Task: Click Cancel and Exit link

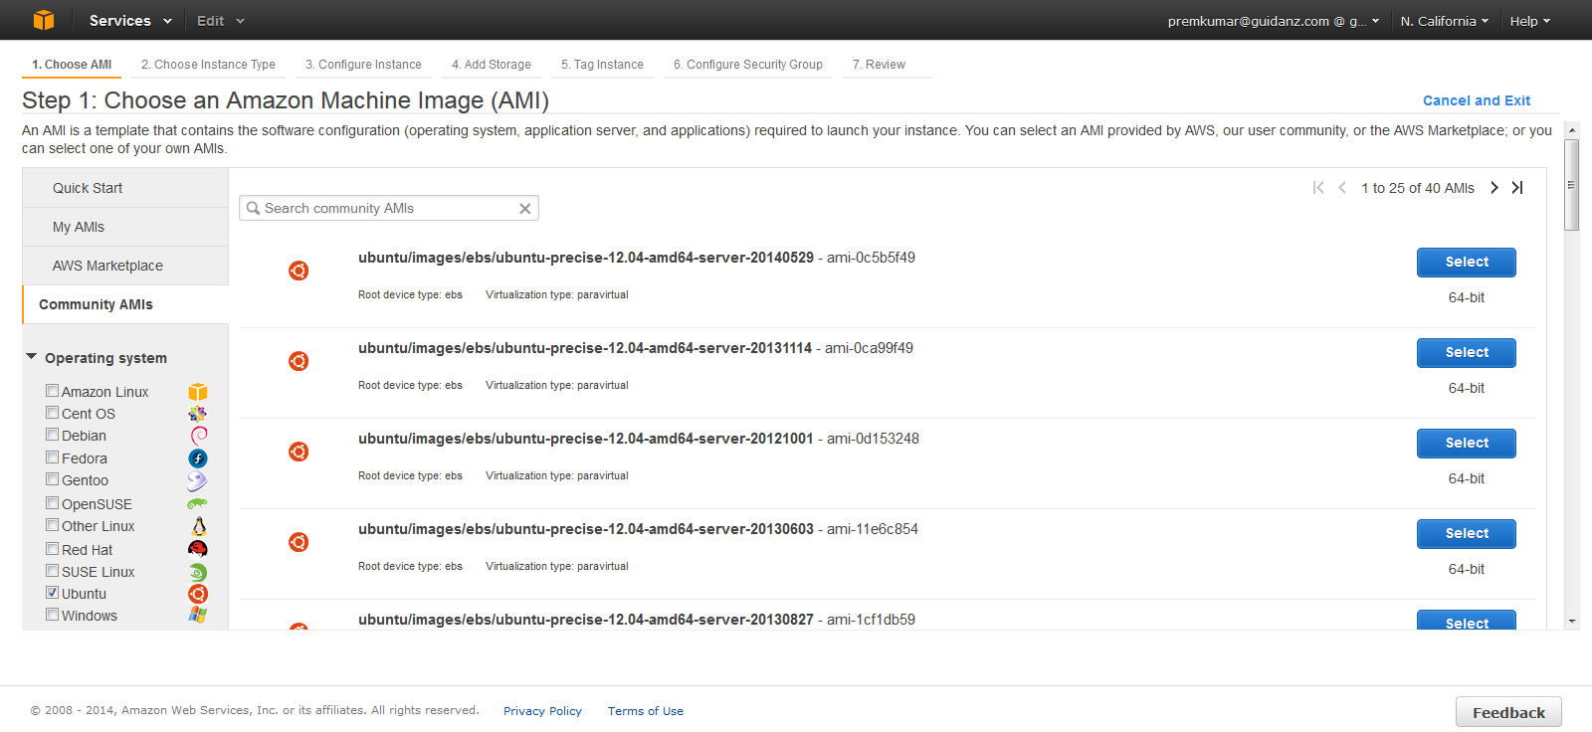Action: pyautogui.click(x=1477, y=100)
